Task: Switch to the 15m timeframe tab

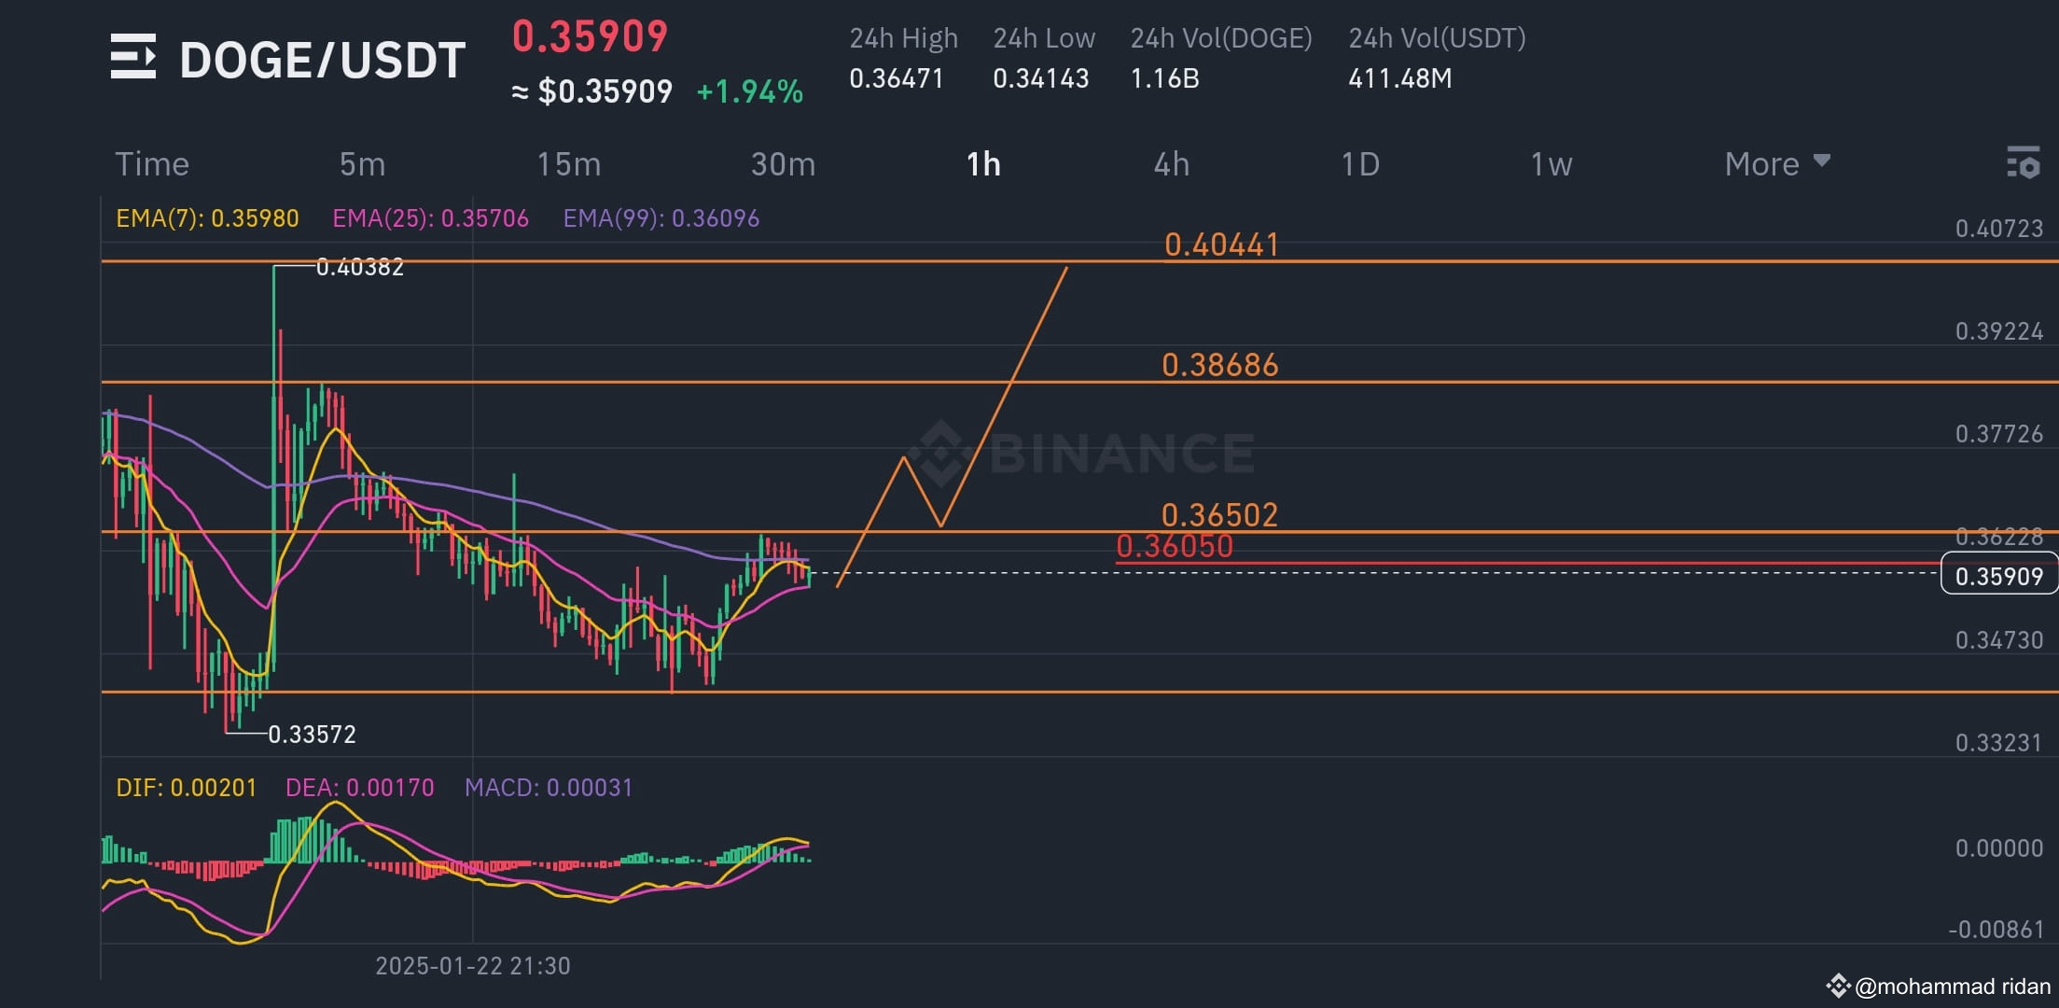Action: [568, 163]
